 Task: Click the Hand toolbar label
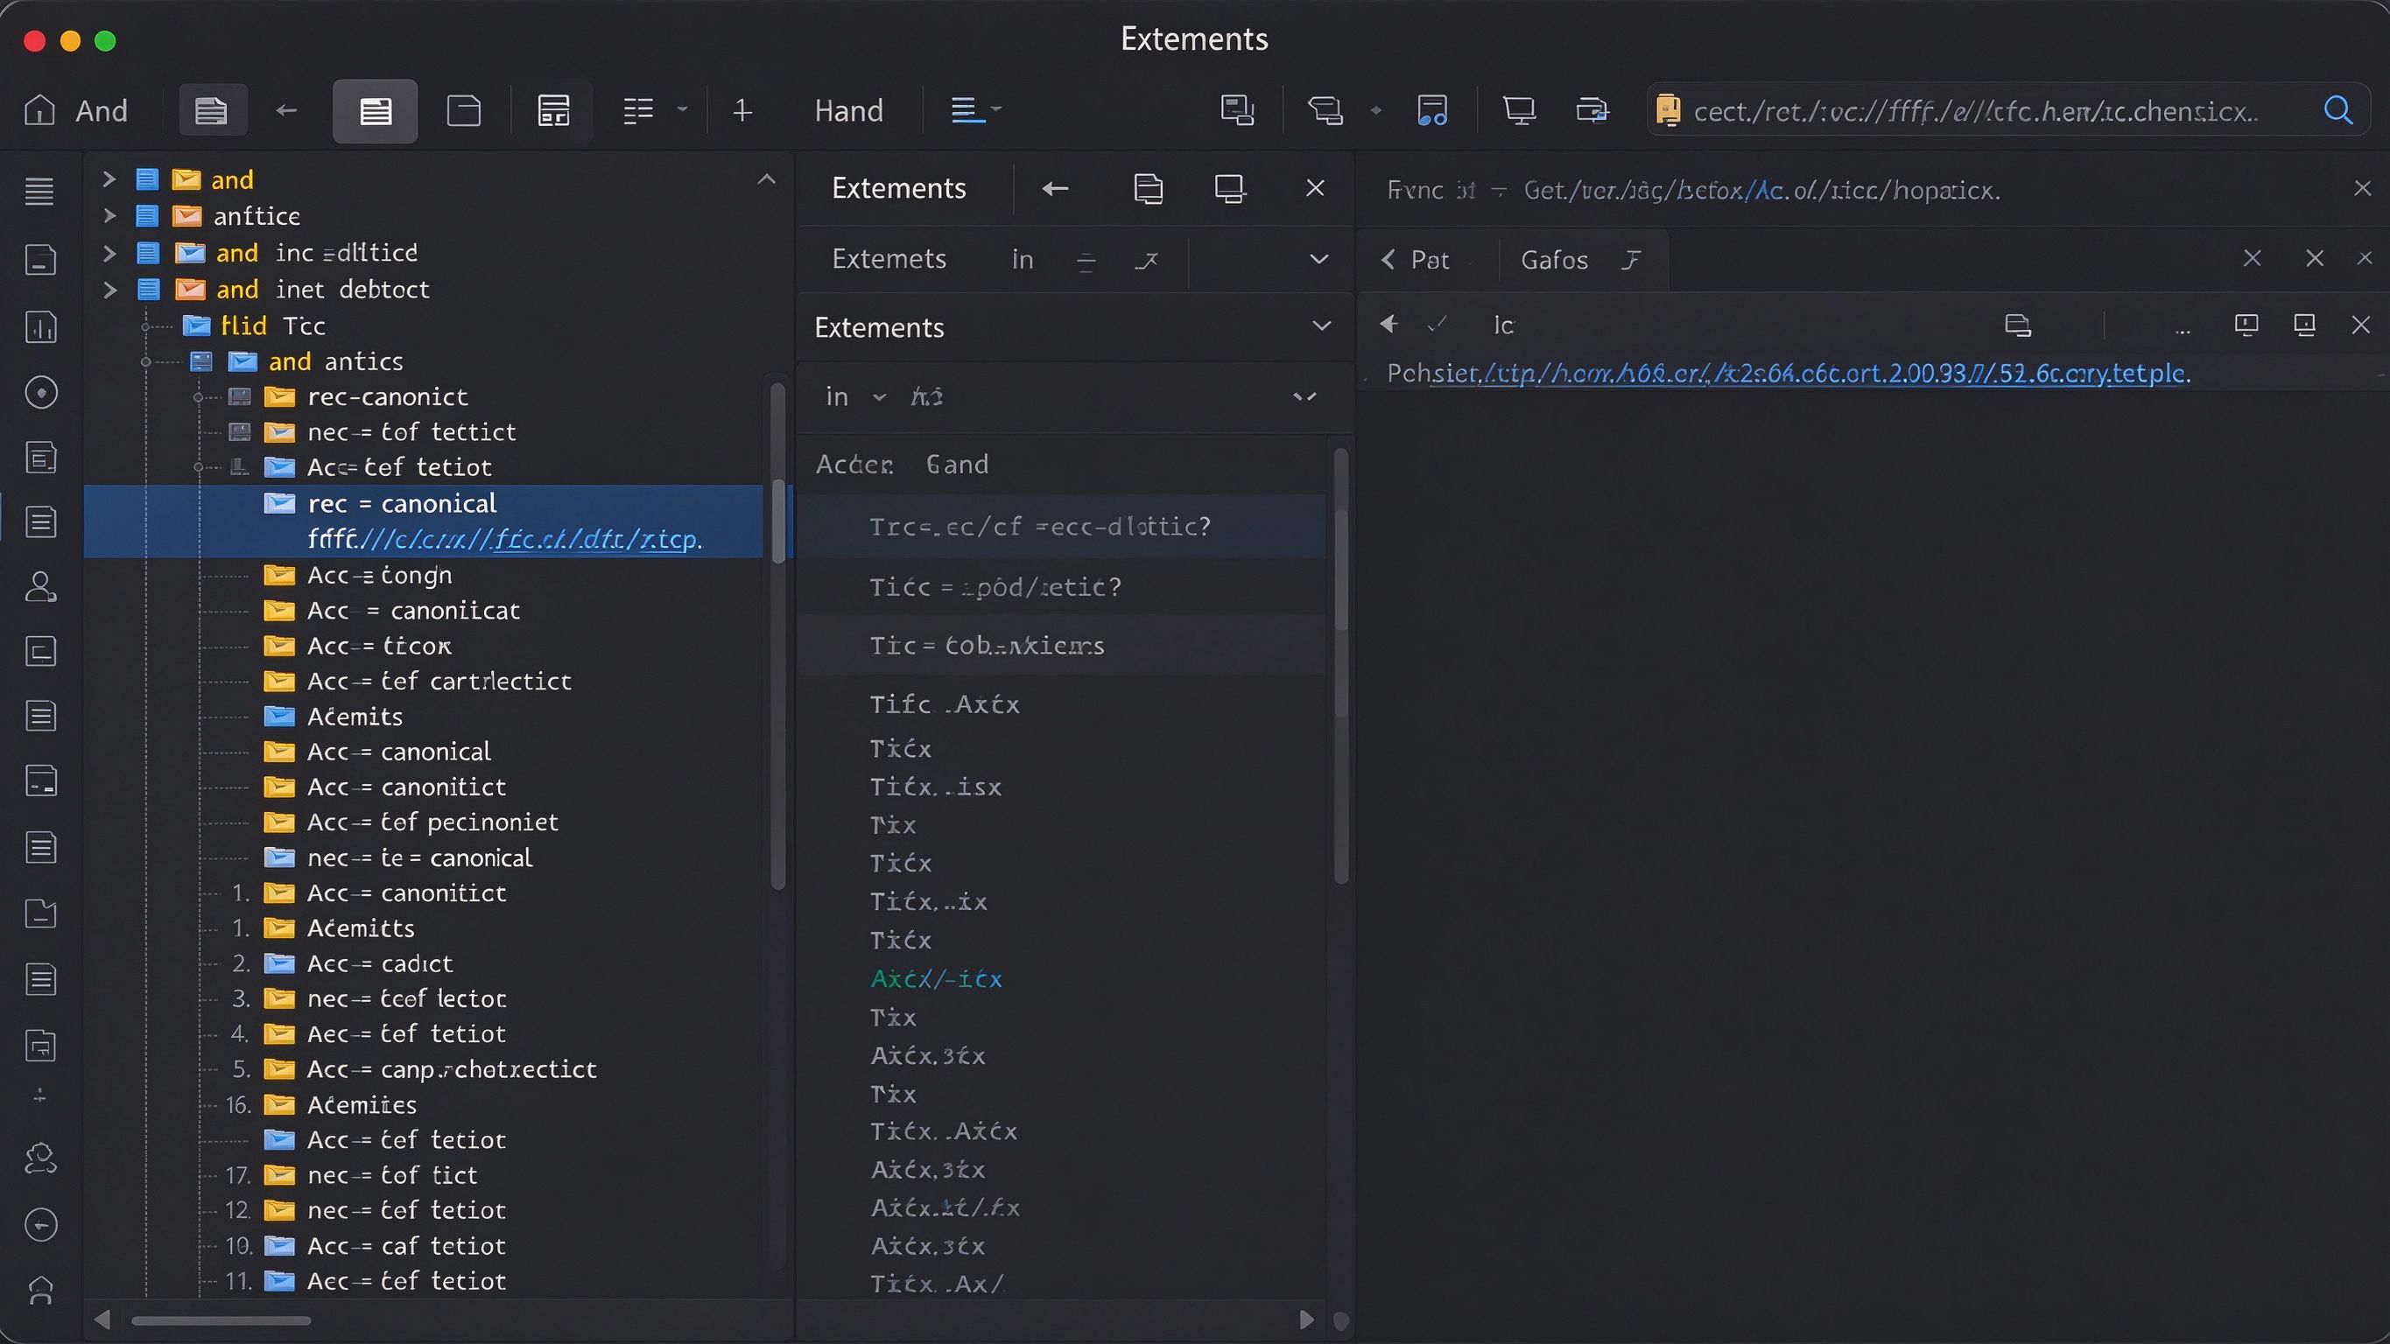tap(848, 110)
